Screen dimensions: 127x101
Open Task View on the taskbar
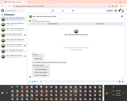pos(7,93)
